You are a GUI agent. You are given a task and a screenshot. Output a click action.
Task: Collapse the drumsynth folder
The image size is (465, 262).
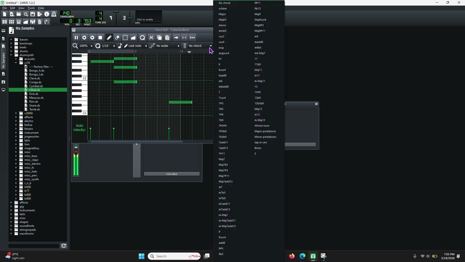[11, 55]
